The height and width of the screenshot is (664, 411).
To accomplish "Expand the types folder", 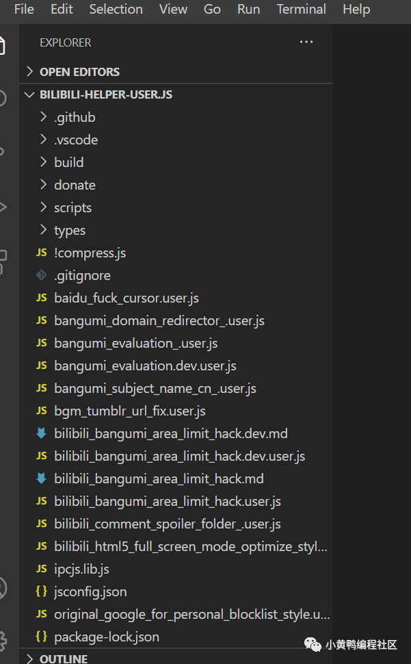I will click(176, 231).
